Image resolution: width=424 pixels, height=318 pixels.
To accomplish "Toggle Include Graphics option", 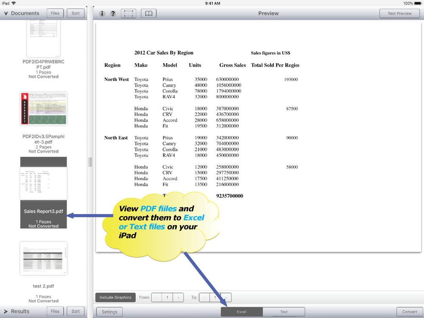I will click(x=115, y=298).
